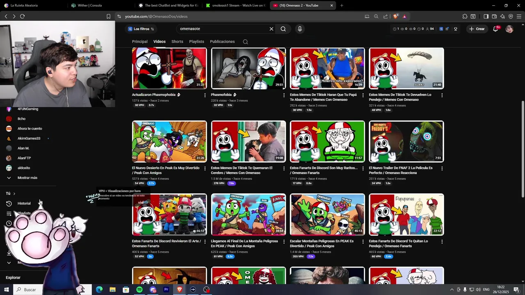Open the 8cho subscription channel
Image resolution: width=525 pixels, height=295 pixels.
(21, 119)
